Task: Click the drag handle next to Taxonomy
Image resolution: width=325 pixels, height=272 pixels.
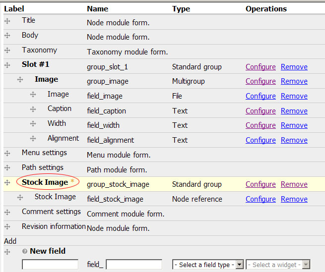Action: point(7,51)
